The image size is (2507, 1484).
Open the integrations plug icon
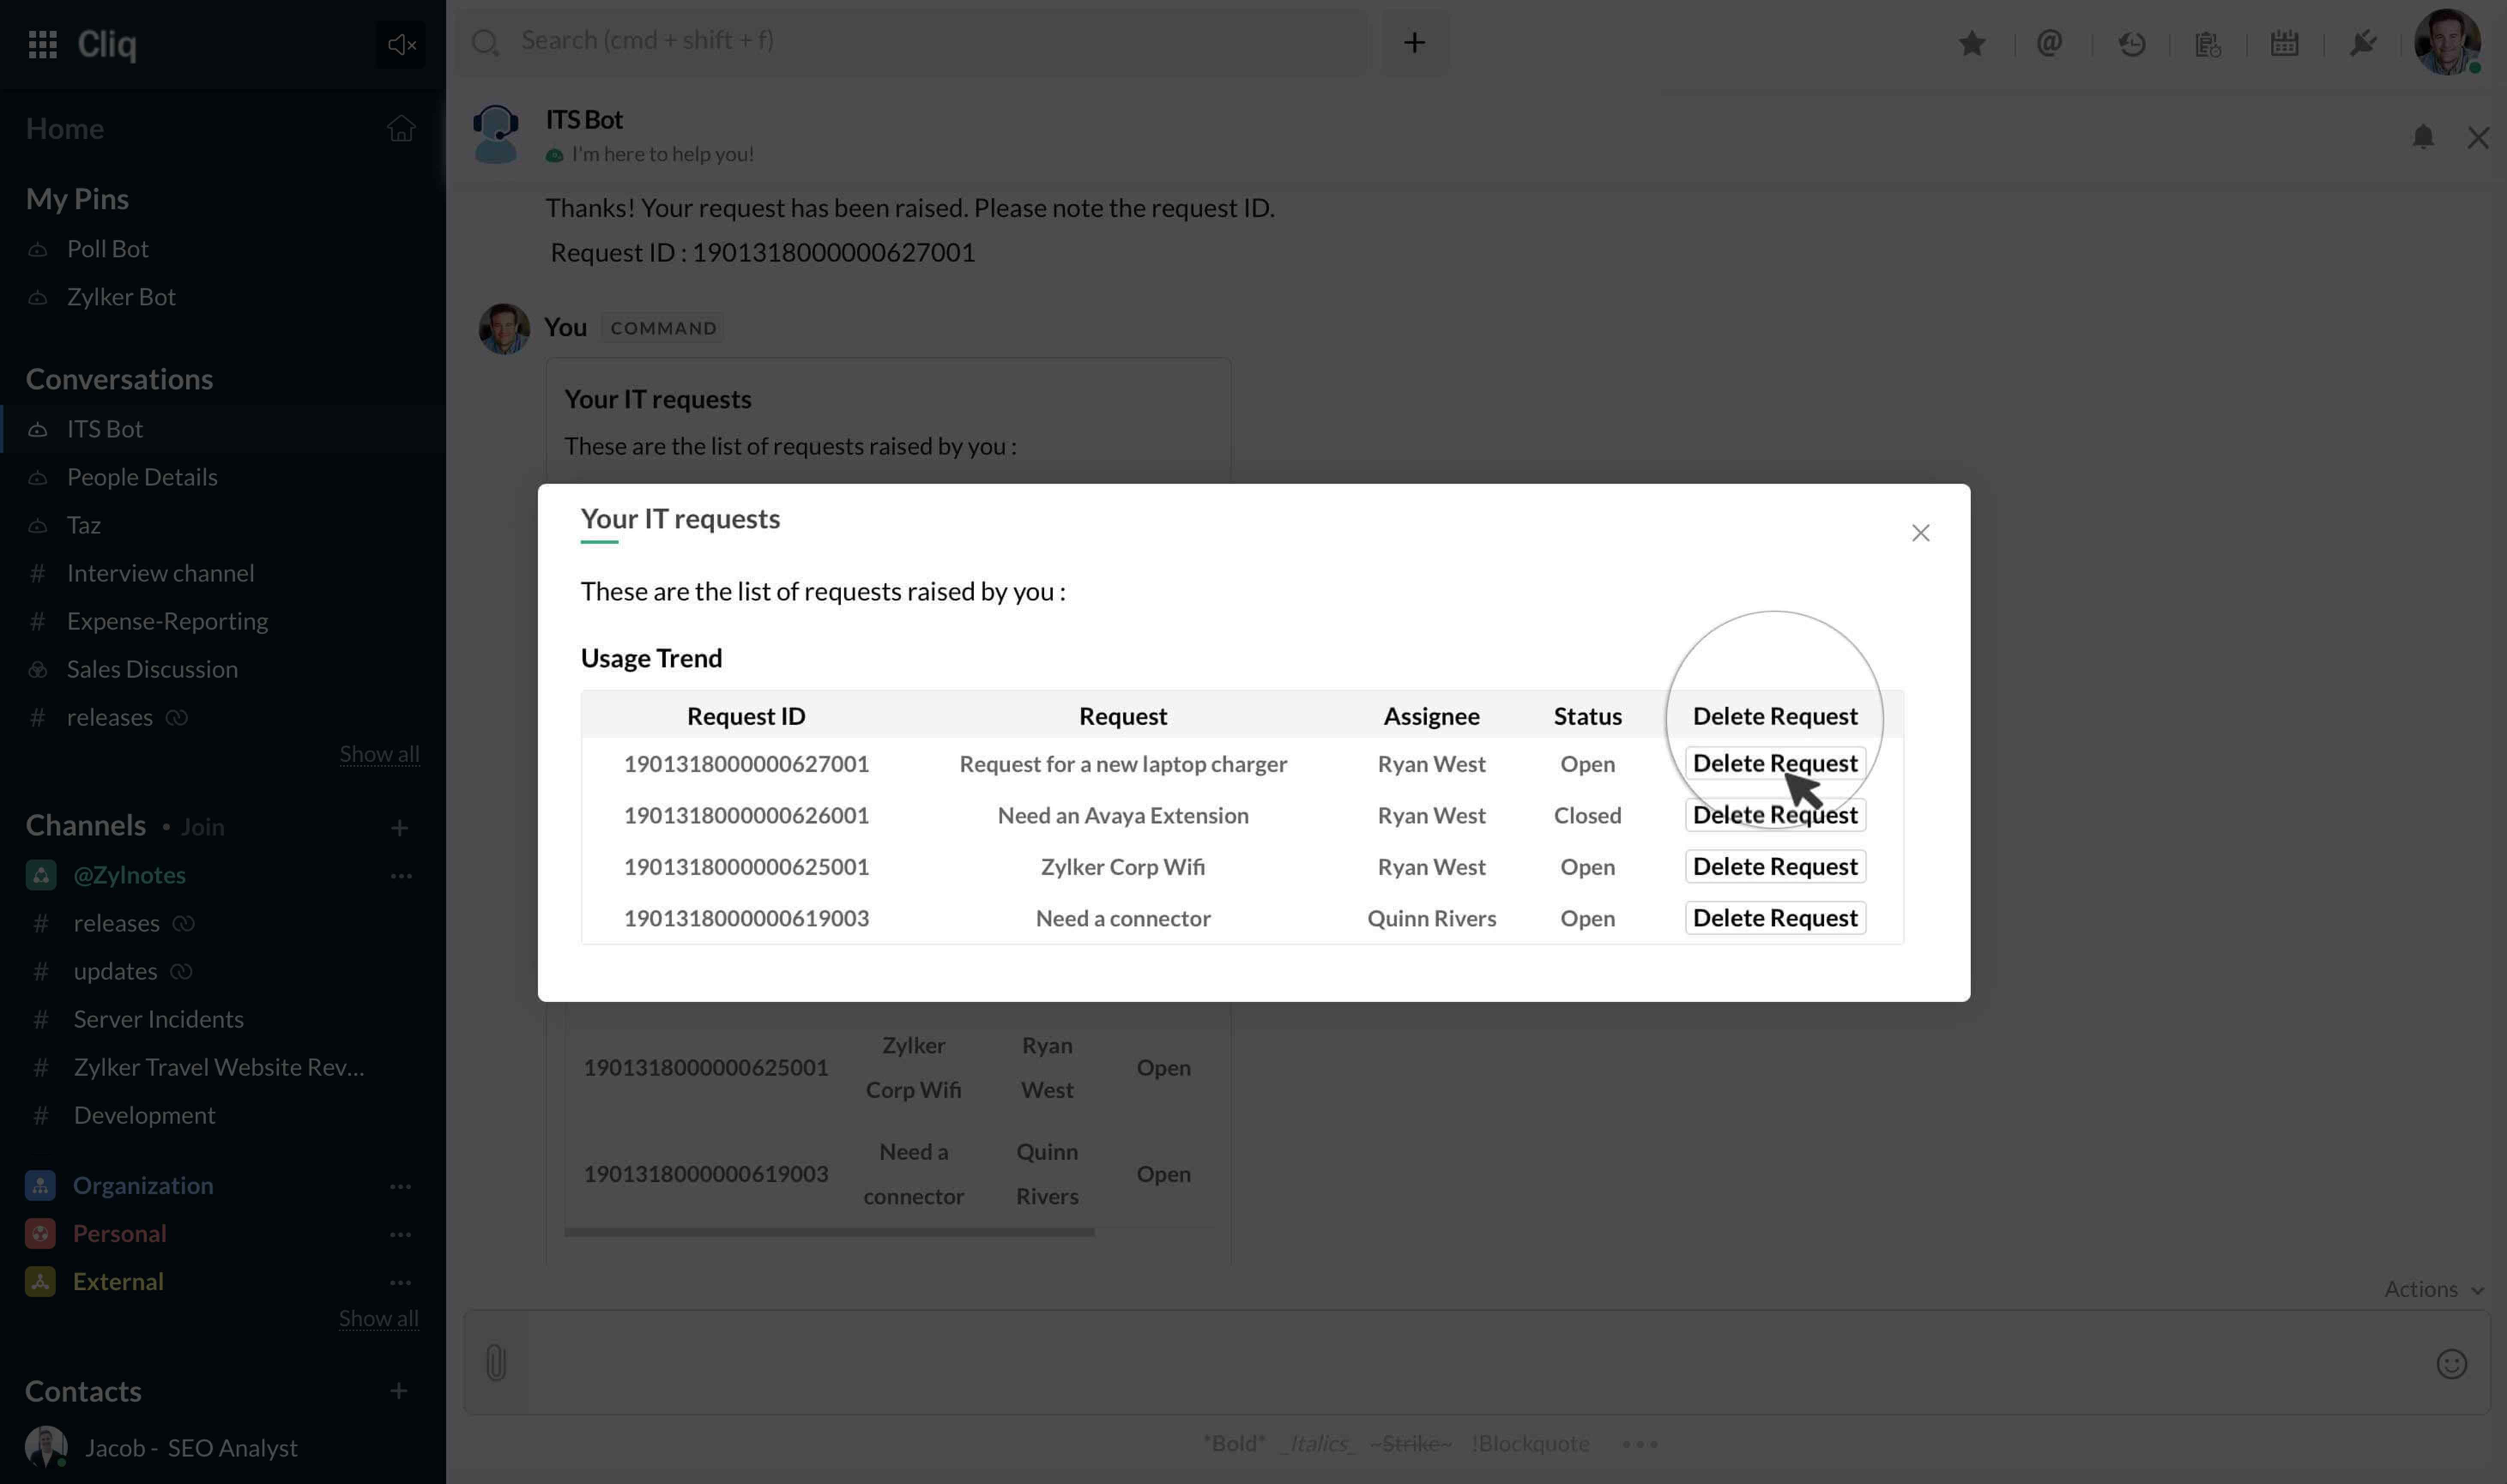(2362, 43)
